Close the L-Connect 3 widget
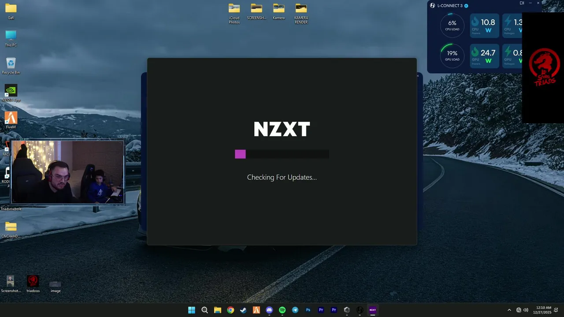Screen dimensions: 564x317 click(x=538, y=3)
